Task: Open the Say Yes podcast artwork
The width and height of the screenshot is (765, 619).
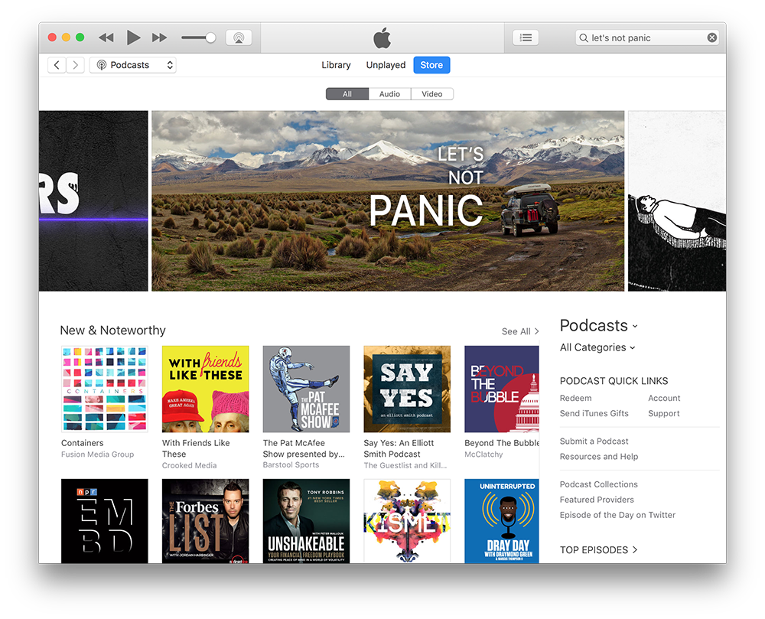Action: coord(407,389)
